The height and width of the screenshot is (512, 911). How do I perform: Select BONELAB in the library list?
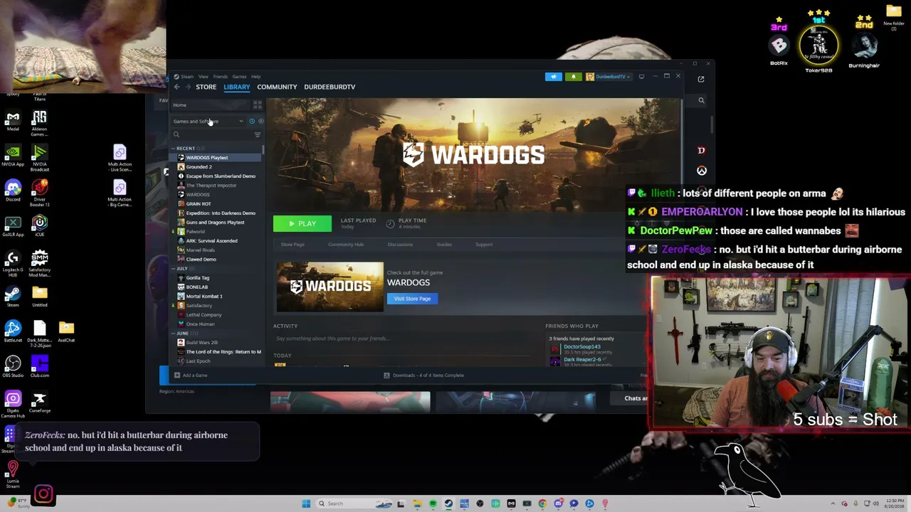click(x=217, y=287)
